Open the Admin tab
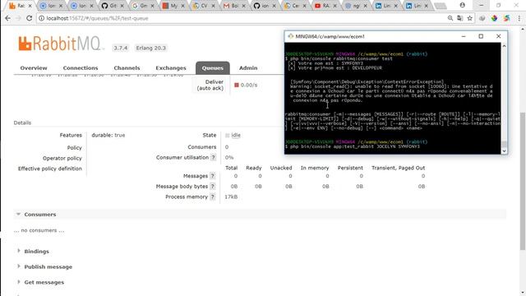Viewport: 526px width, 296px height. click(x=248, y=67)
